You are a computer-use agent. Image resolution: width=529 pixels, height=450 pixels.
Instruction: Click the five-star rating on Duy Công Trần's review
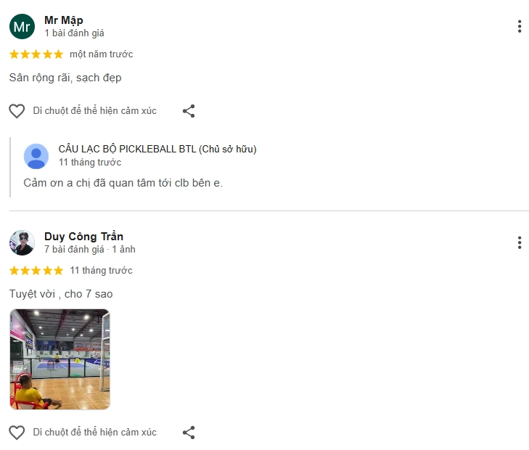coord(36,270)
